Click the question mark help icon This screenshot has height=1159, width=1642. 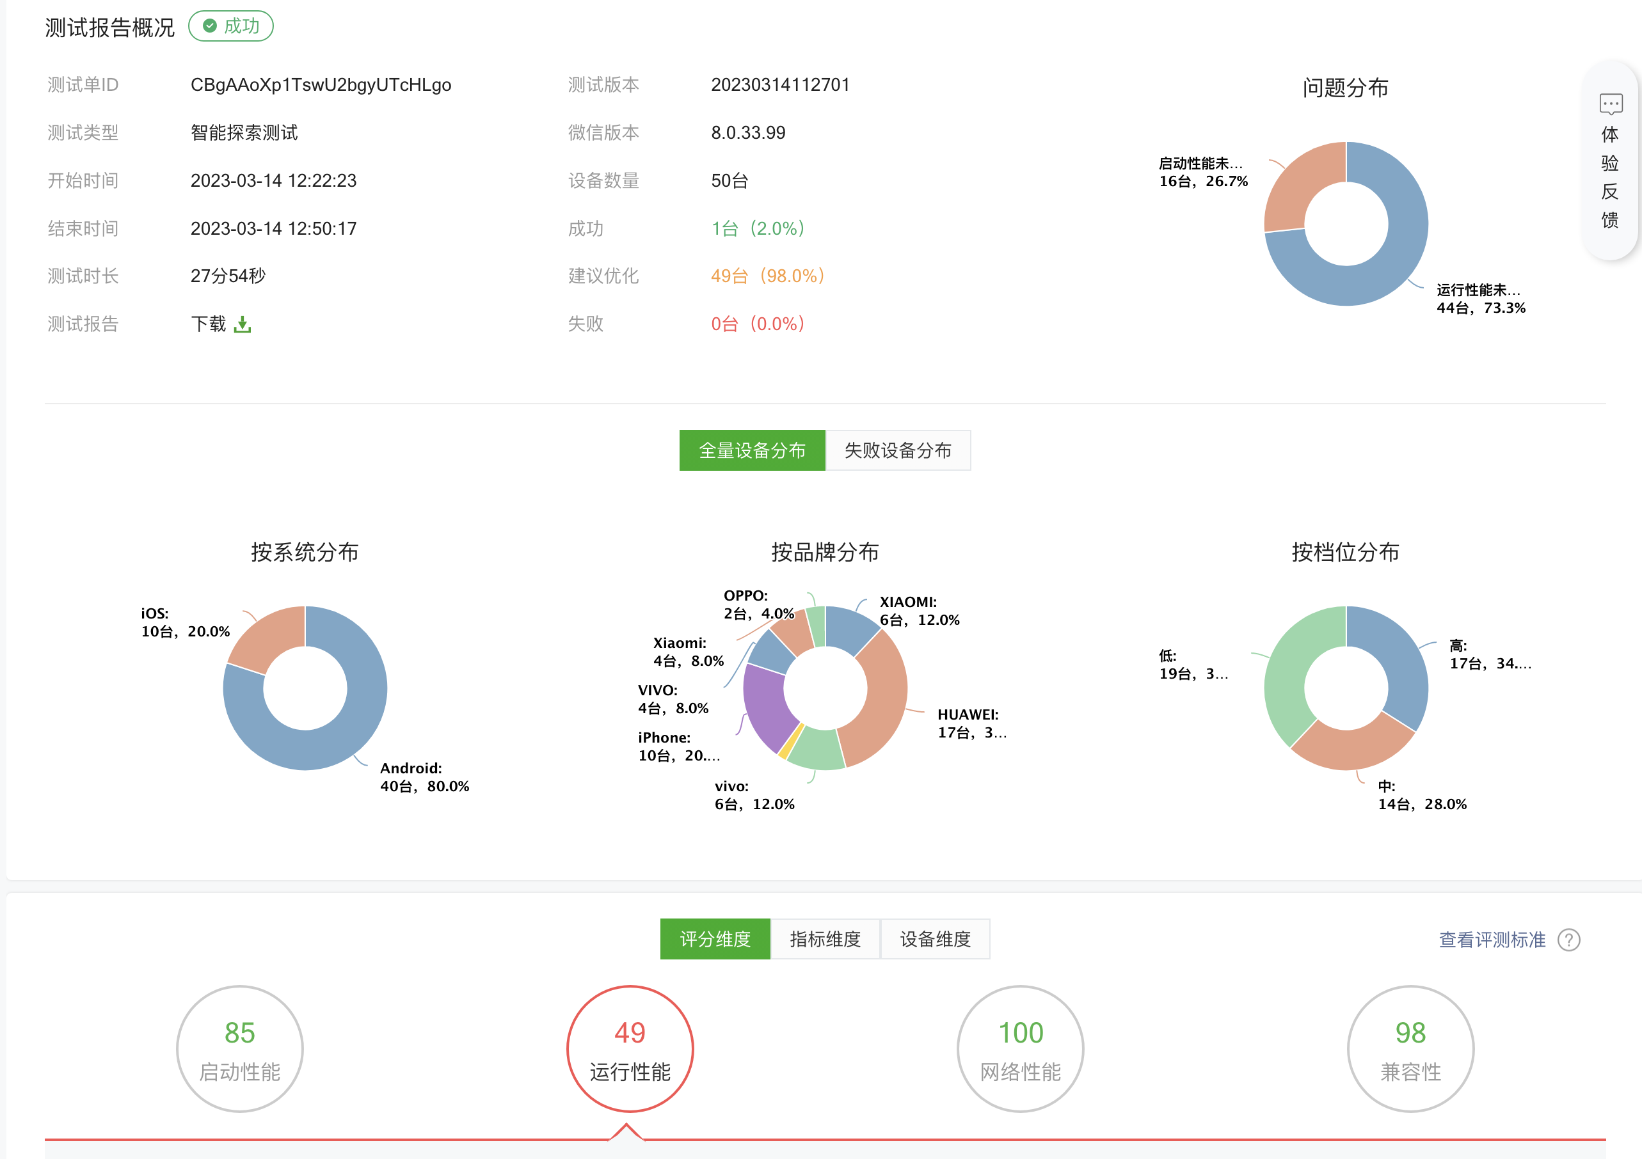pyautogui.click(x=1568, y=940)
